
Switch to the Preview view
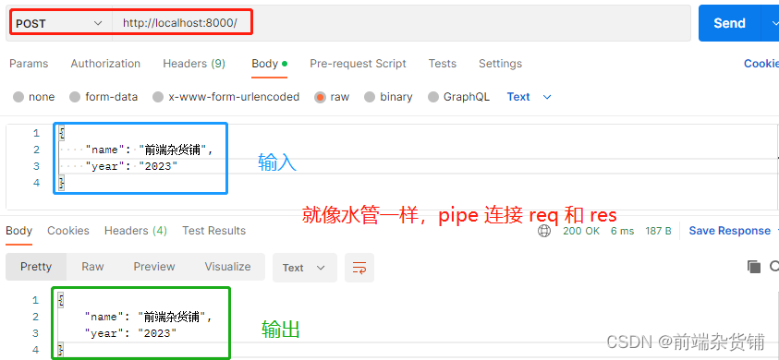pyautogui.click(x=154, y=267)
